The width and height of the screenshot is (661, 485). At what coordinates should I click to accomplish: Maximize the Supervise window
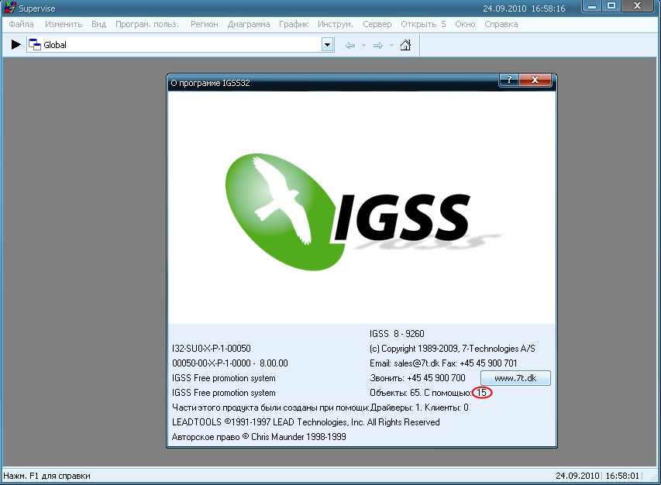pos(611,6)
